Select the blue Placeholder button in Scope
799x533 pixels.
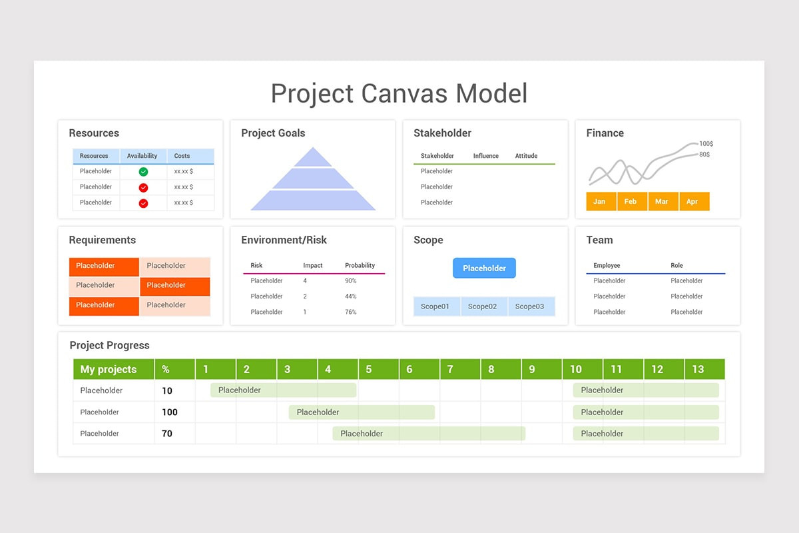tap(484, 268)
